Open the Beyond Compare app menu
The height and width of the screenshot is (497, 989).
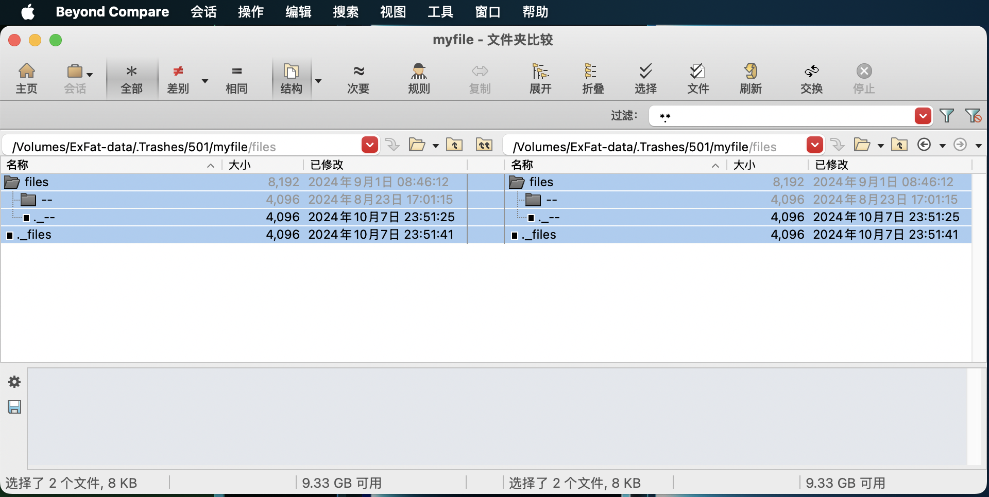pyautogui.click(x=112, y=12)
